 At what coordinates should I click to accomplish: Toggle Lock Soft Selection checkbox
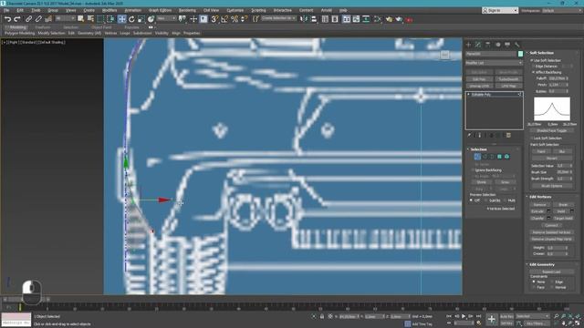coord(532,138)
